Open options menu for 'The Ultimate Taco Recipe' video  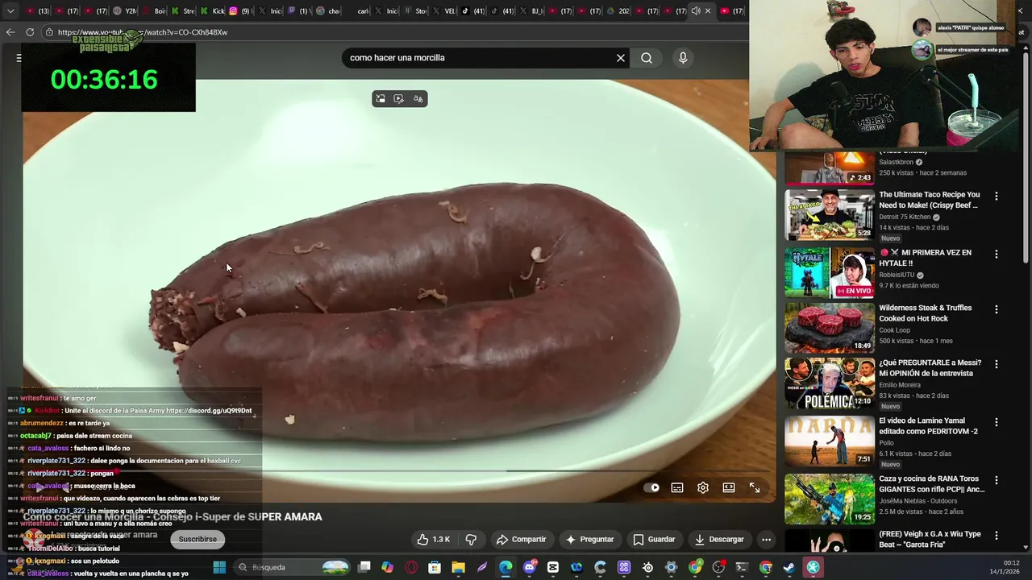[997, 196]
